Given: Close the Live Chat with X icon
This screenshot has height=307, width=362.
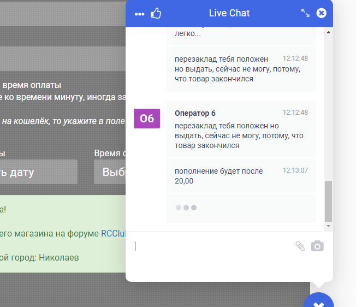Looking at the screenshot, I should point(322,13).
